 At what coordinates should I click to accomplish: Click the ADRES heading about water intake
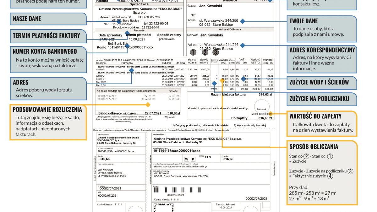[x=21, y=82]
